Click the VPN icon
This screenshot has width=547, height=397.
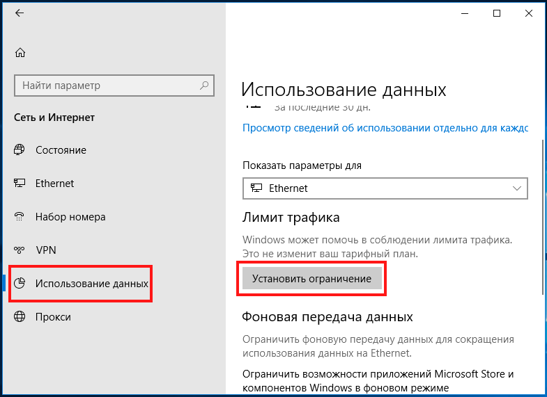(x=20, y=250)
